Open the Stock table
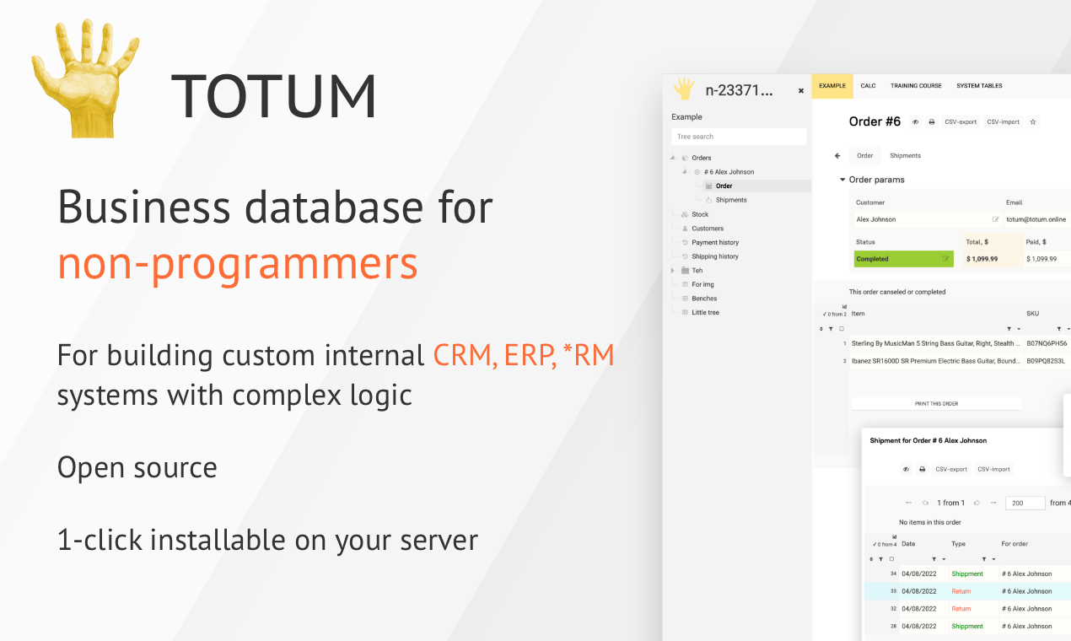This screenshot has height=641, width=1071. click(x=700, y=214)
